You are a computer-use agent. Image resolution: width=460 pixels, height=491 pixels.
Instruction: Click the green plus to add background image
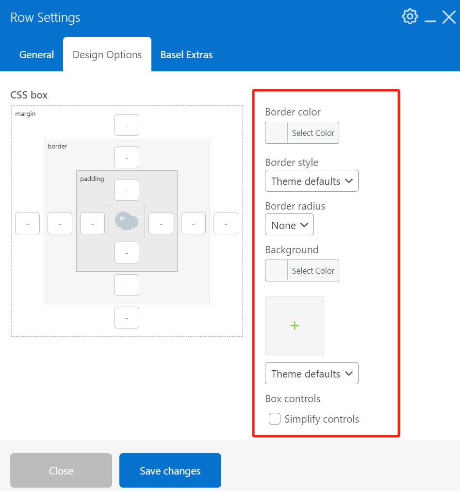click(295, 326)
